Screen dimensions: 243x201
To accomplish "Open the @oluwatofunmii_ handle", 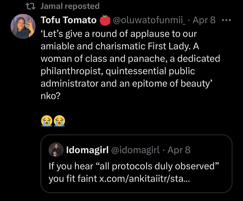I will (150, 20).
